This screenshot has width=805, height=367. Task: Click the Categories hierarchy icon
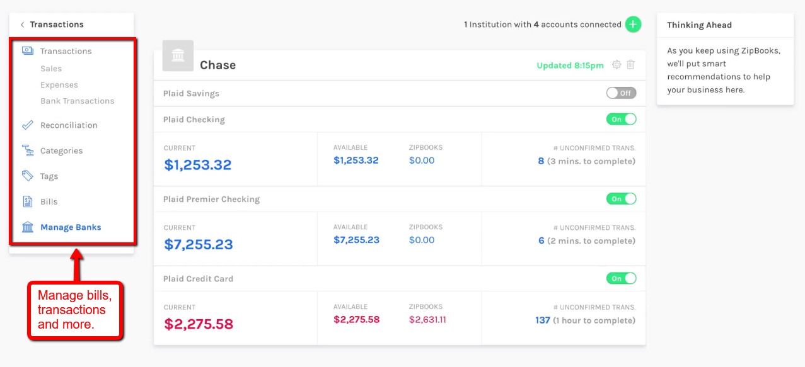tap(28, 150)
